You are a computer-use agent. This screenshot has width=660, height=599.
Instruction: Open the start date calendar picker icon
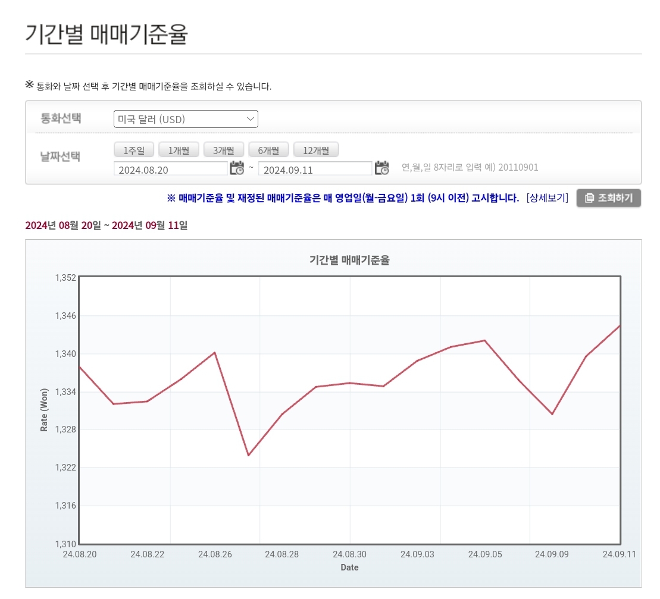click(x=237, y=168)
